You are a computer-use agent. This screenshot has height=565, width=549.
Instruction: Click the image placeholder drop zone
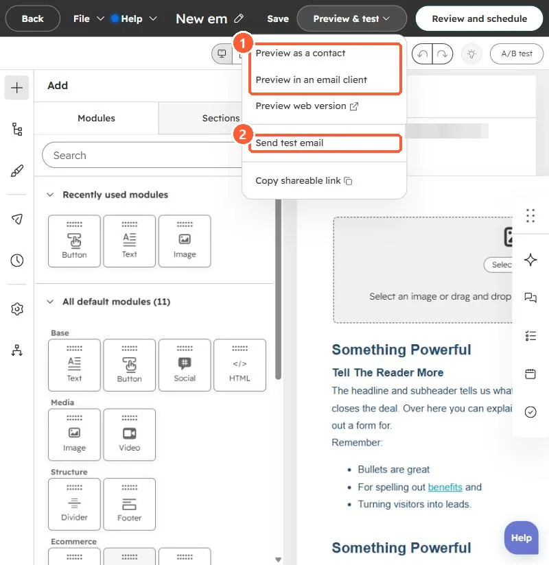423,269
